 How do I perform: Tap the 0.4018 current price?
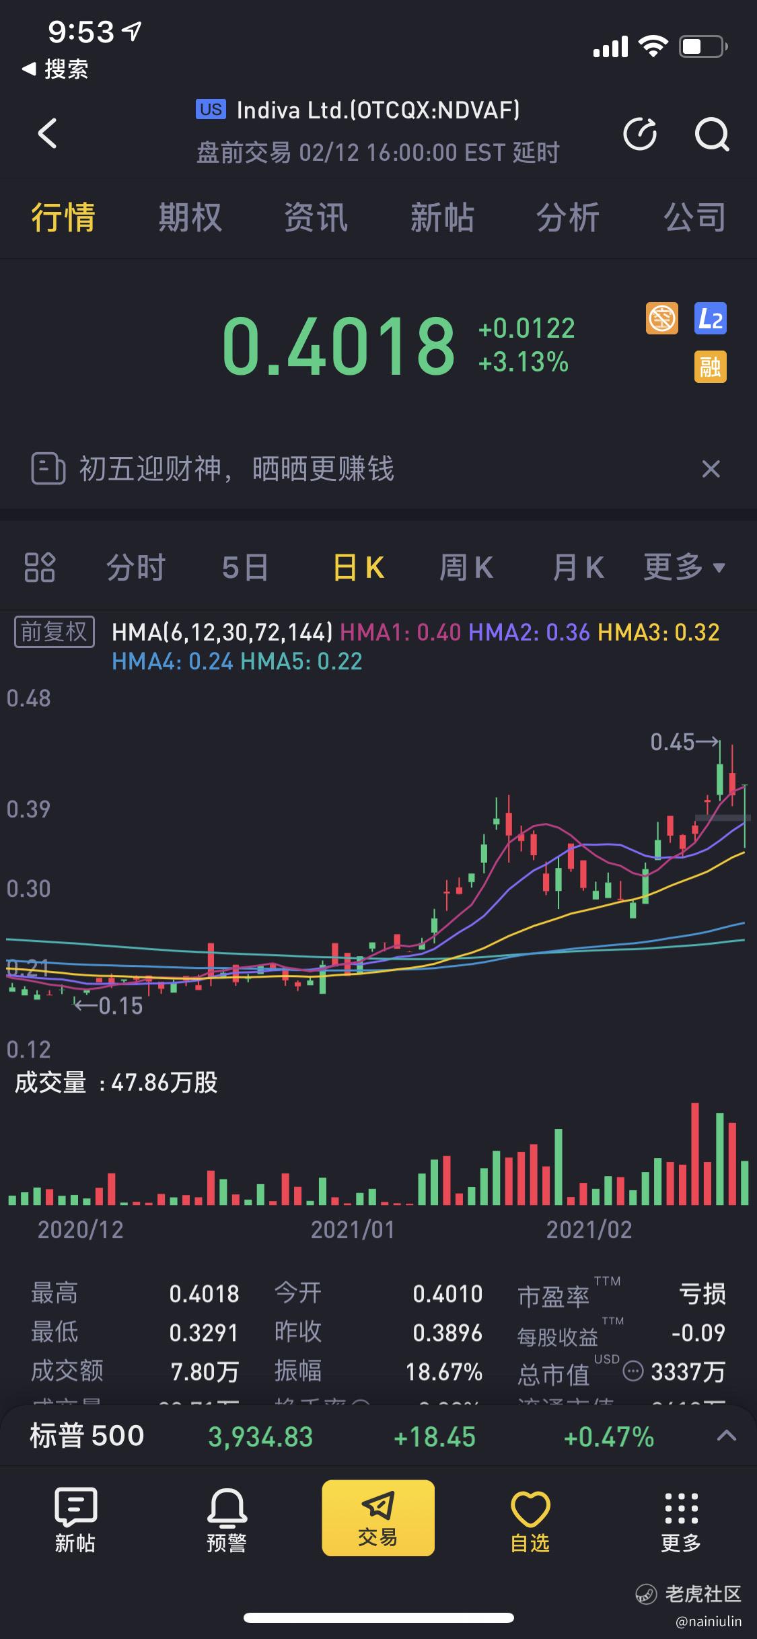click(338, 346)
